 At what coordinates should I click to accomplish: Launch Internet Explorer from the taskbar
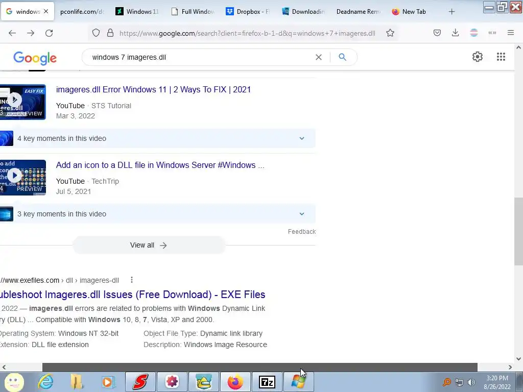pyautogui.click(x=45, y=382)
